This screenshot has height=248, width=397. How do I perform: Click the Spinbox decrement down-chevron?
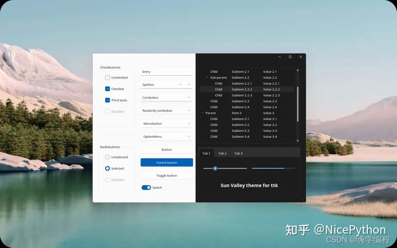[188, 85]
